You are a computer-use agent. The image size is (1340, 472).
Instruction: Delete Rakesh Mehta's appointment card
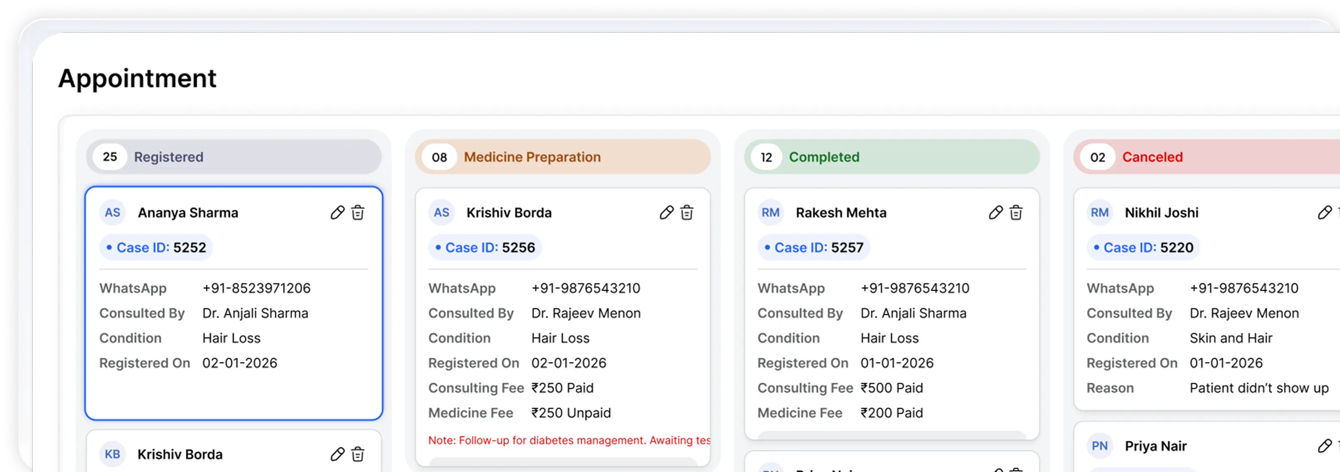click(x=1016, y=213)
